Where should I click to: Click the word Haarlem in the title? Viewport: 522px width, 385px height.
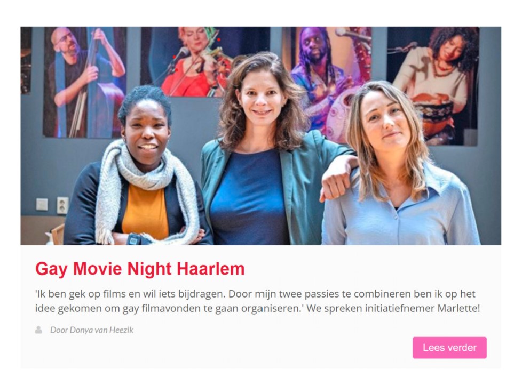(x=211, y=269)
